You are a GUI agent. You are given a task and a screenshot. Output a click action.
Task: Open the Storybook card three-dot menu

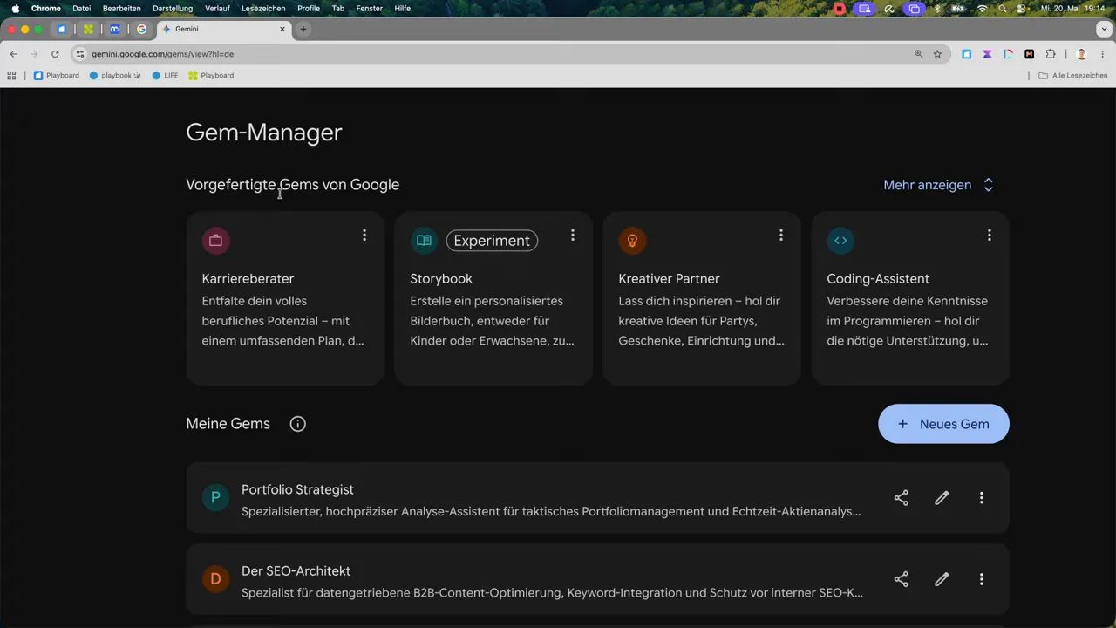pos(573,235)
